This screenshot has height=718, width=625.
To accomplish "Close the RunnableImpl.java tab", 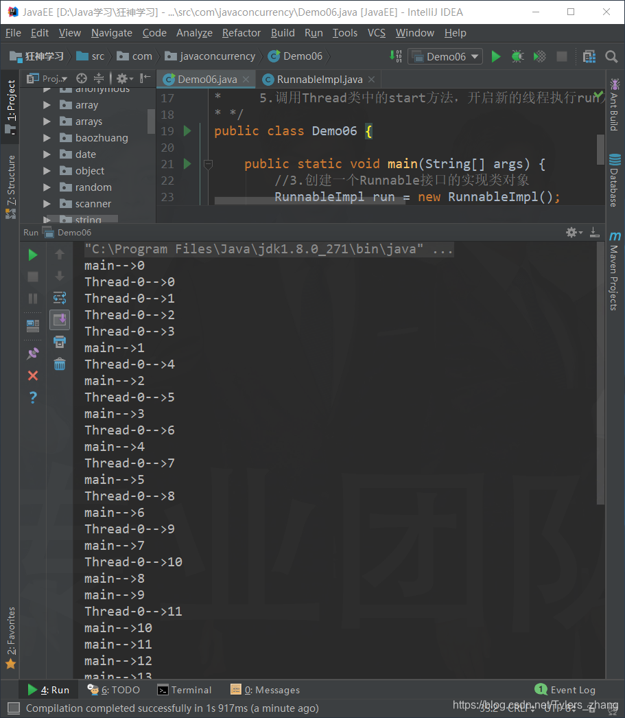I will [x=372, y=80].
